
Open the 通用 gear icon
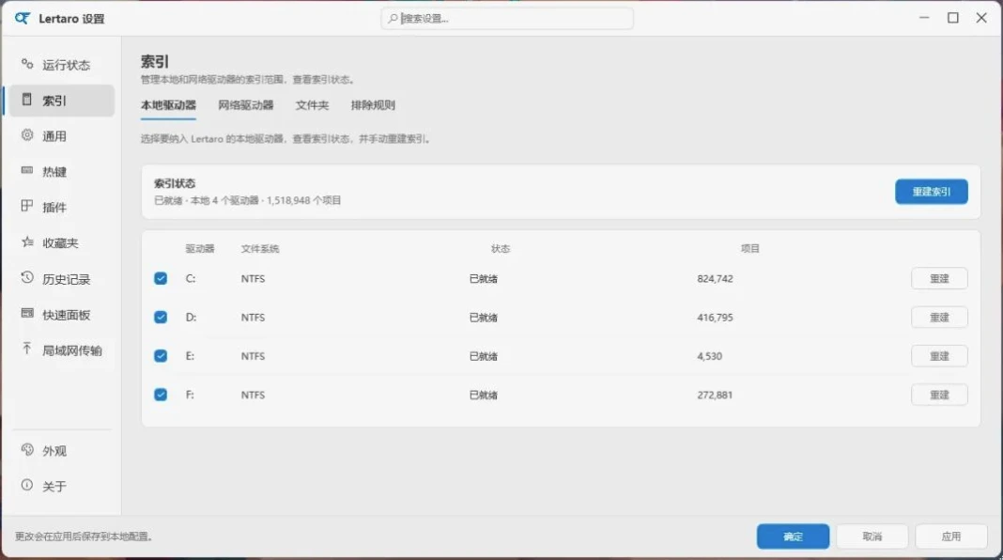(27, 135)
